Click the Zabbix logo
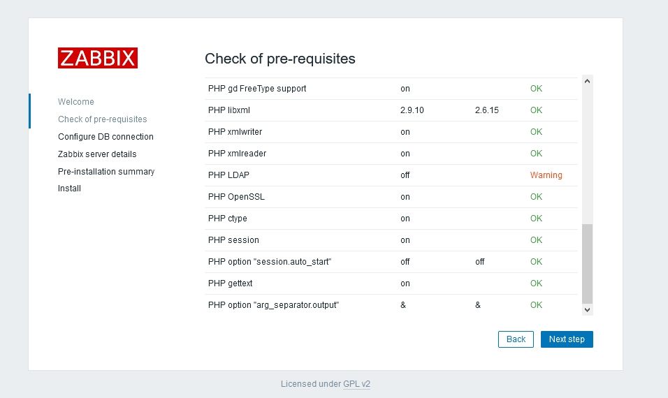The height and width of the screenshot is (398, 668). (x=98, y=58)
